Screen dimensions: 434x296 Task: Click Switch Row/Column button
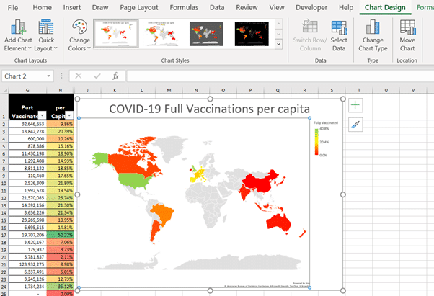coord(310,35)
